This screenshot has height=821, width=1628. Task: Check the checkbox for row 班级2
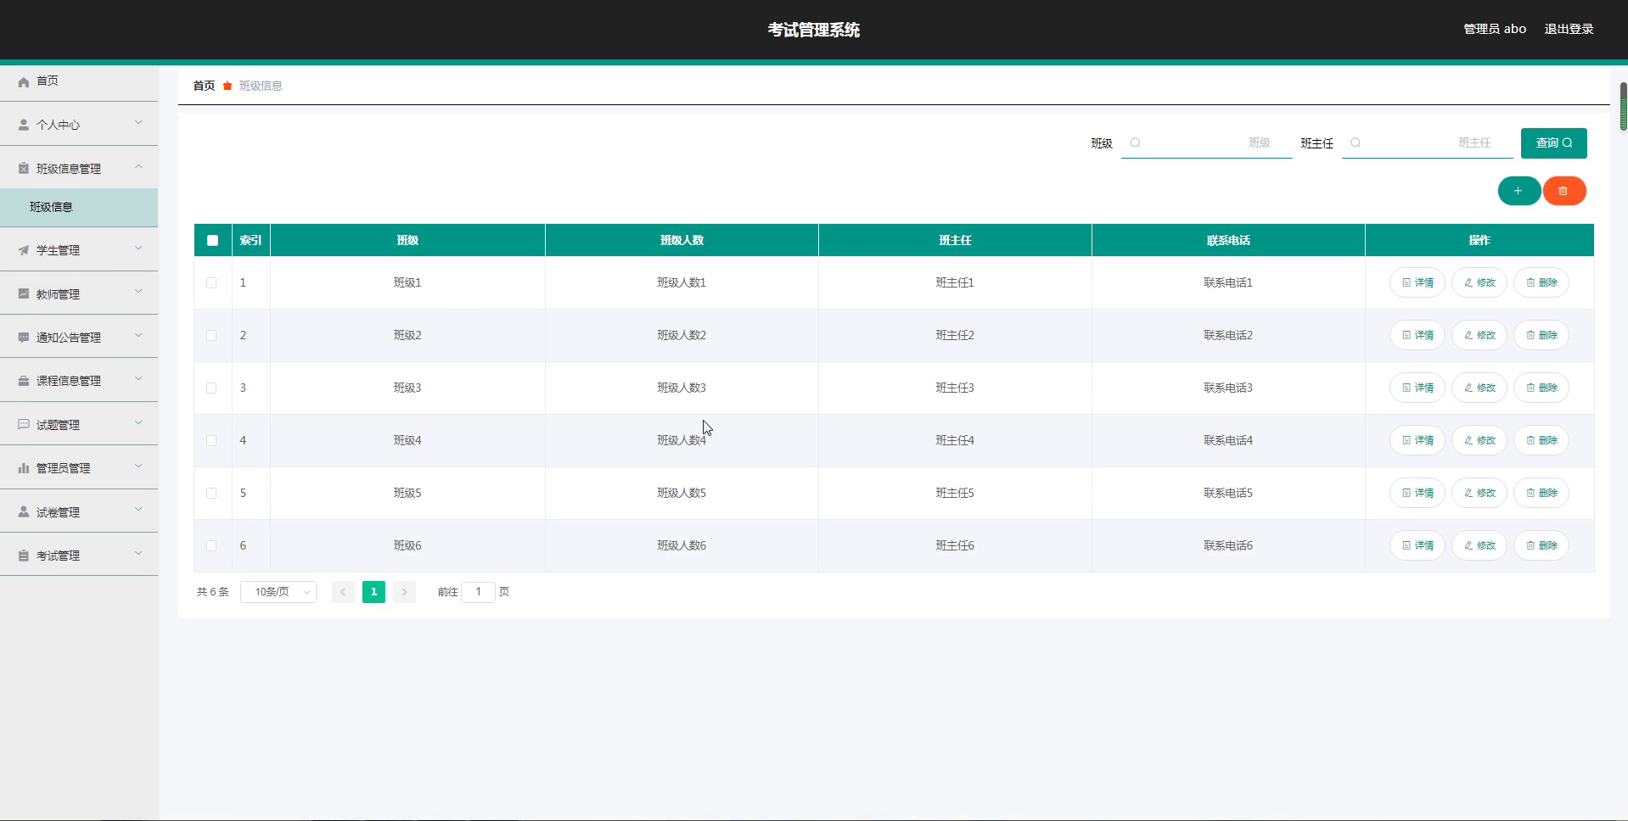pyautogui.click(x=211, y=335)
